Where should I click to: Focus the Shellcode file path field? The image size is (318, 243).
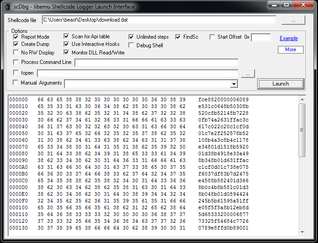(159, 20)
